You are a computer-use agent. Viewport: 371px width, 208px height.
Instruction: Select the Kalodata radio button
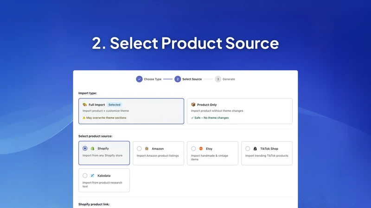click(x=85, y=176)
